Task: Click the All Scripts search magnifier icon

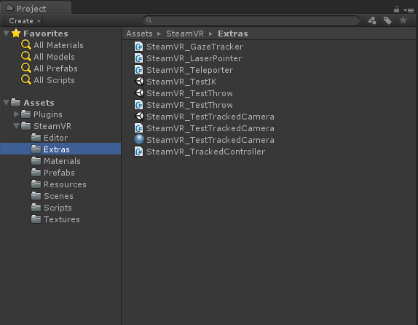Action: pos(26,80)
